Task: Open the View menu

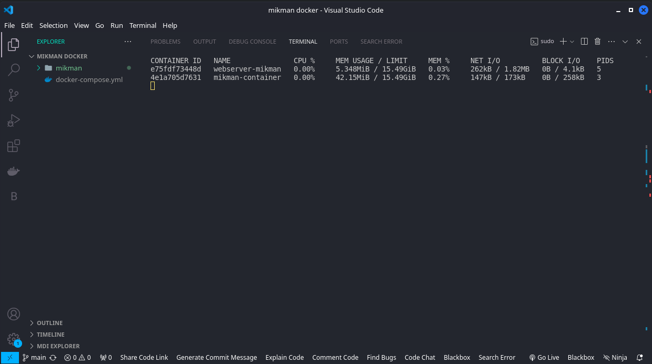Action: (x=82, y=25)
